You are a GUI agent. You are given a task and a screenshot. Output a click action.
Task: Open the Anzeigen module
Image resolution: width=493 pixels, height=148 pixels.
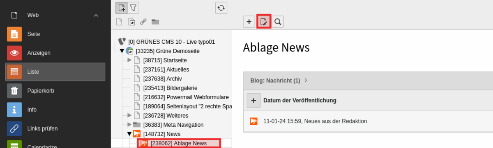pos(55,53)
